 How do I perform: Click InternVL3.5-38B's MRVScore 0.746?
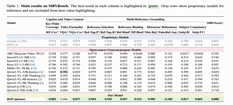215,57
